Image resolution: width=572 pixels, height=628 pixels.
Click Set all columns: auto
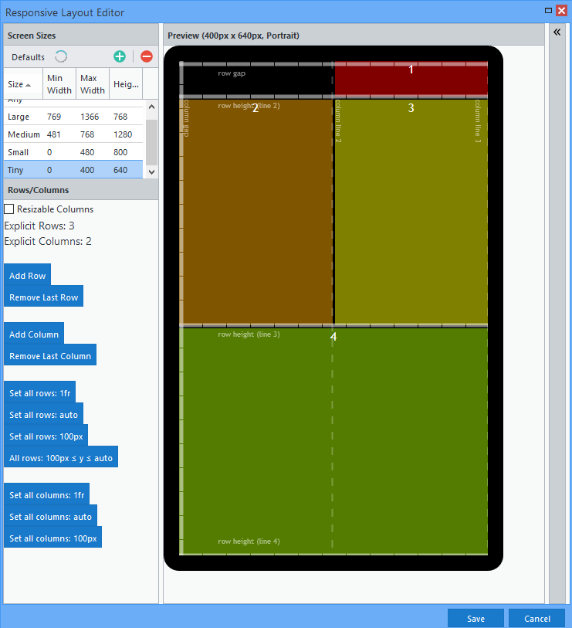point(50,517)
